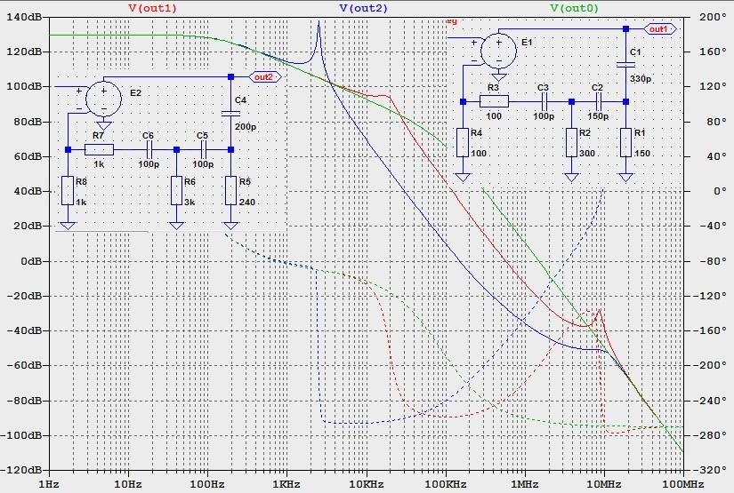Click the 150 value of R1
The width and height of the screenshot is (734, 493).
point(642,154)
